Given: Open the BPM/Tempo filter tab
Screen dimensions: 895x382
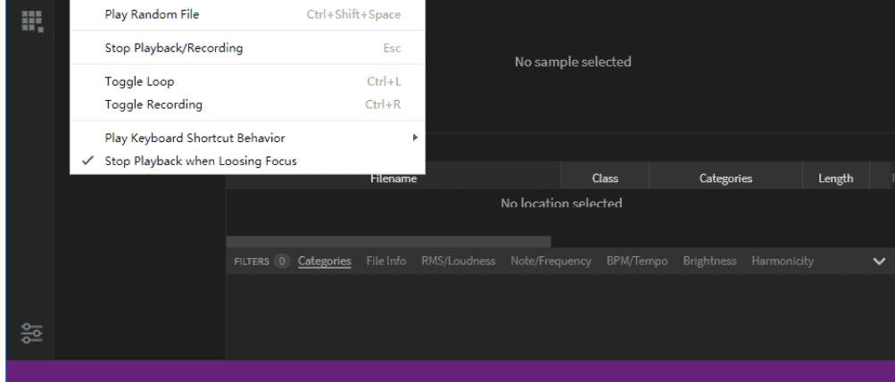Looking at the screenshot, I should [637, 261].
